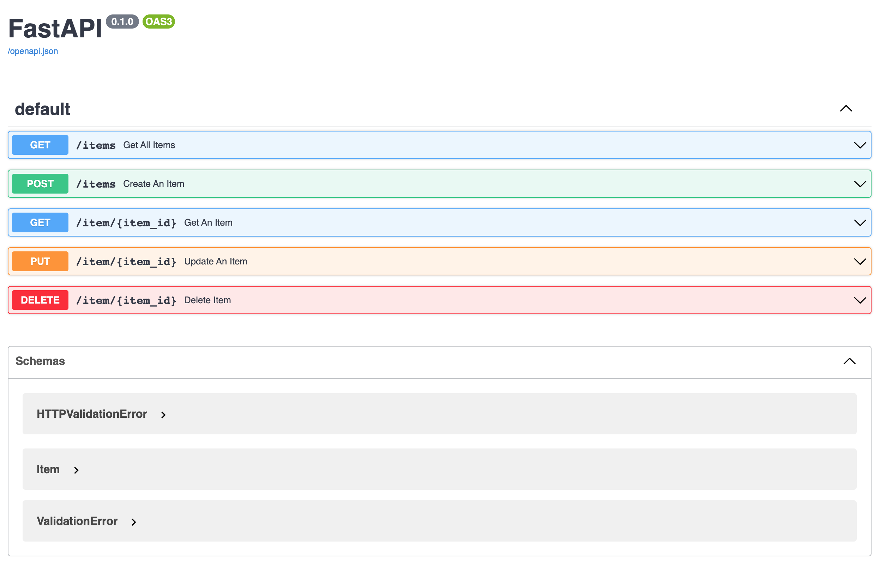The height and width of the screenshot is (562, 880).
Task: Expand the DELETE Delete Item operation
Action: [x=860, y=300]
